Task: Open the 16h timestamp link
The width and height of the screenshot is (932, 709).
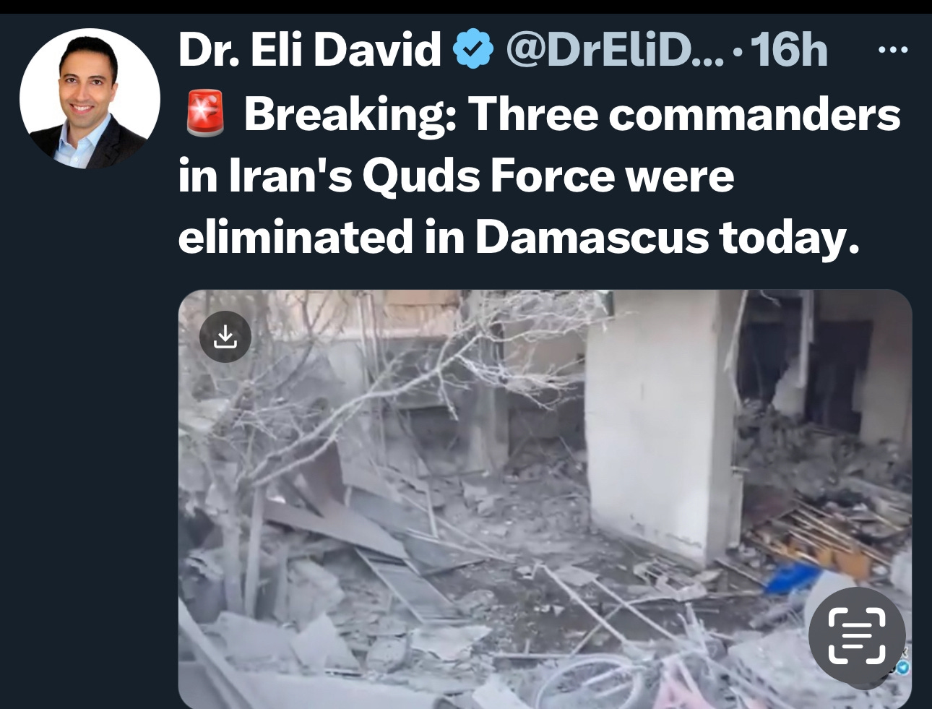Action: coord(789,50)
